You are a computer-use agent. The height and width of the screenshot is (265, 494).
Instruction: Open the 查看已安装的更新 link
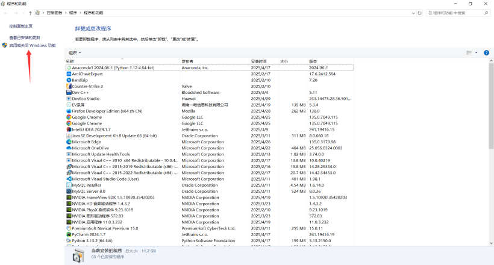click(25, 37)
